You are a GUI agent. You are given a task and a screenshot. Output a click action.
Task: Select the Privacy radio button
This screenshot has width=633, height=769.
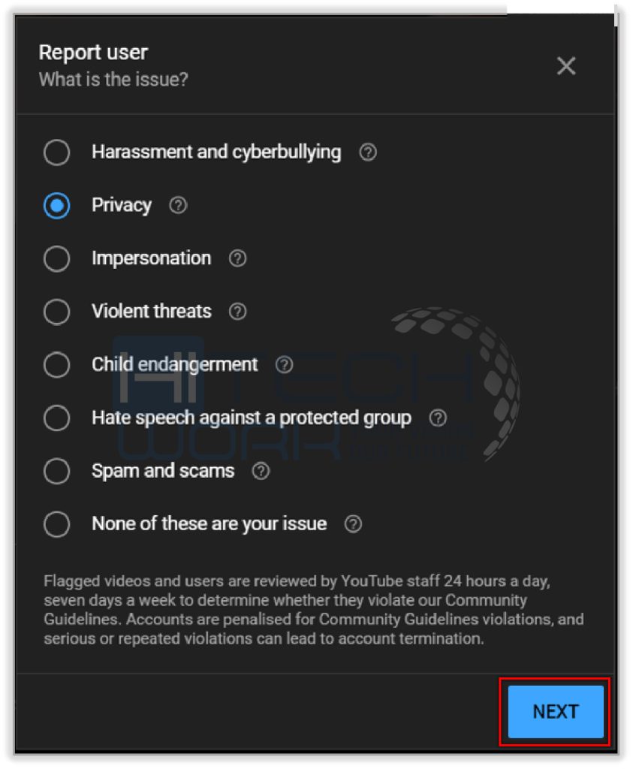[x=57, y=205]
